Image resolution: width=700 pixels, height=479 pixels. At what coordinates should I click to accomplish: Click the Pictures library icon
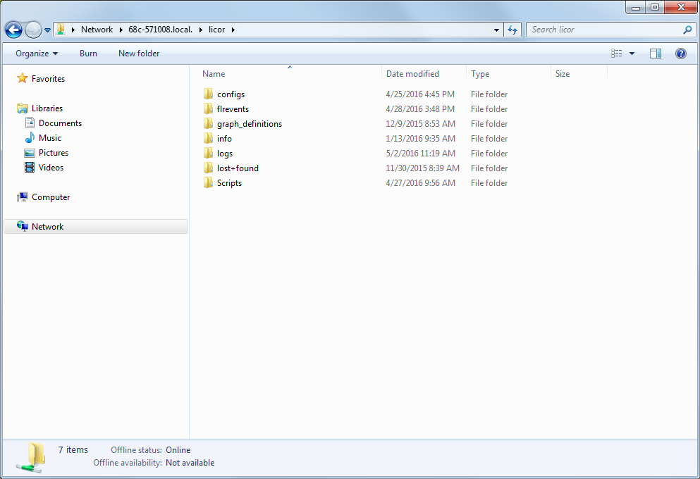[x=30, y=153]
